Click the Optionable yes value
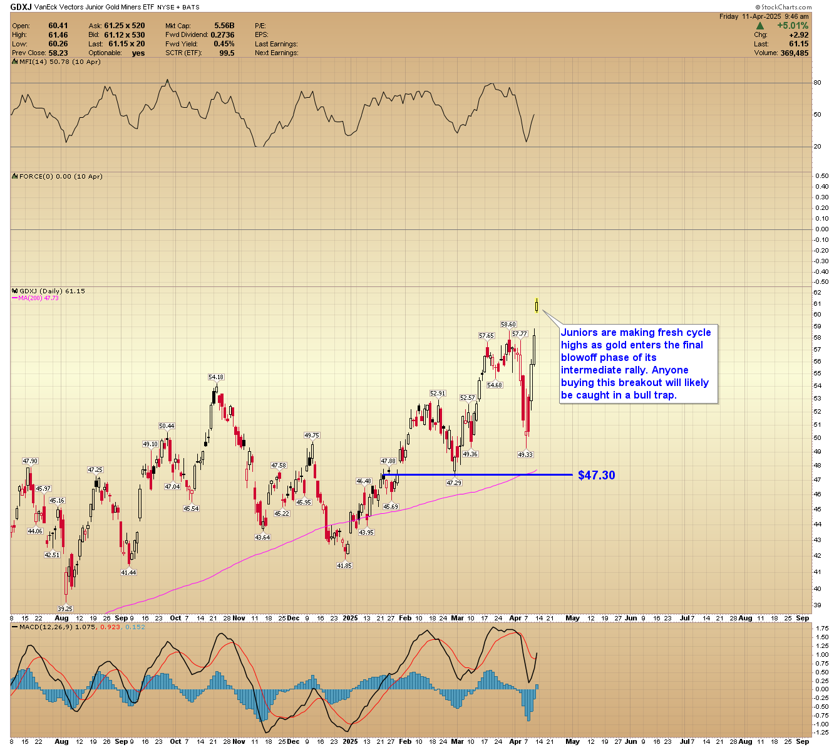Viewport: 839px width, 747px height. (138, 53)
